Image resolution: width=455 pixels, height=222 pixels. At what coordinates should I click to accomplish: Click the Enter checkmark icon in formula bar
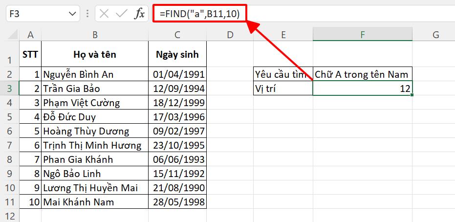pos(121,14)
